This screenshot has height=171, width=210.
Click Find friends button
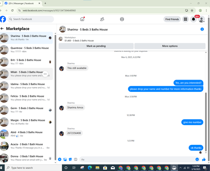pyautogui.click(x=172, y=19)
